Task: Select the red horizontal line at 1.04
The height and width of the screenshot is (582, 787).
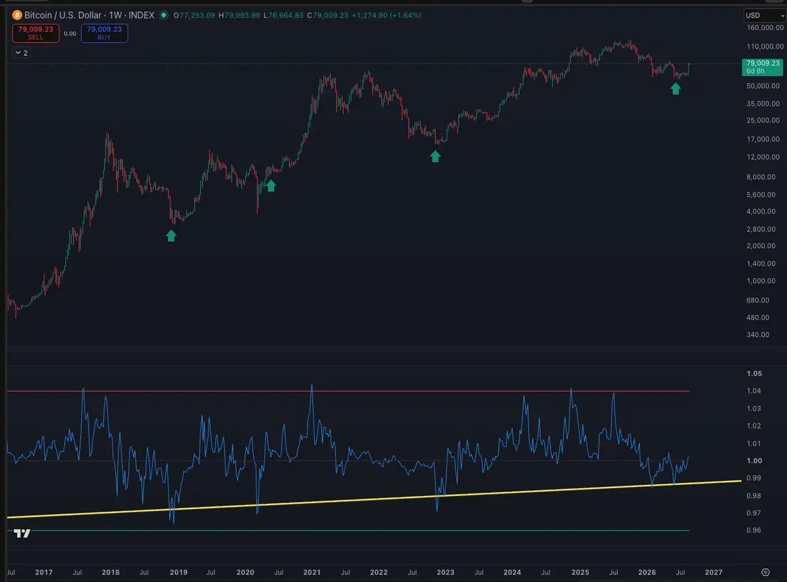Action: 348,391
